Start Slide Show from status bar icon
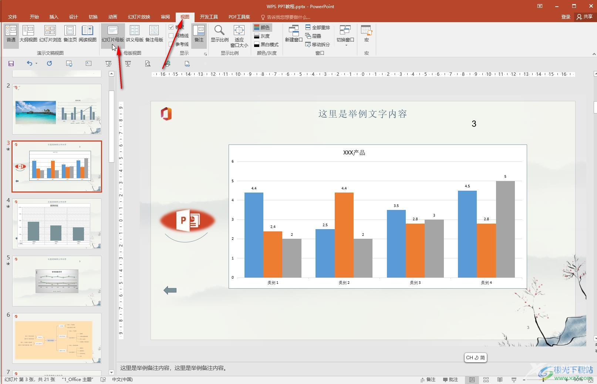Screen dimensions: 597x384 (x=514, y=380)
